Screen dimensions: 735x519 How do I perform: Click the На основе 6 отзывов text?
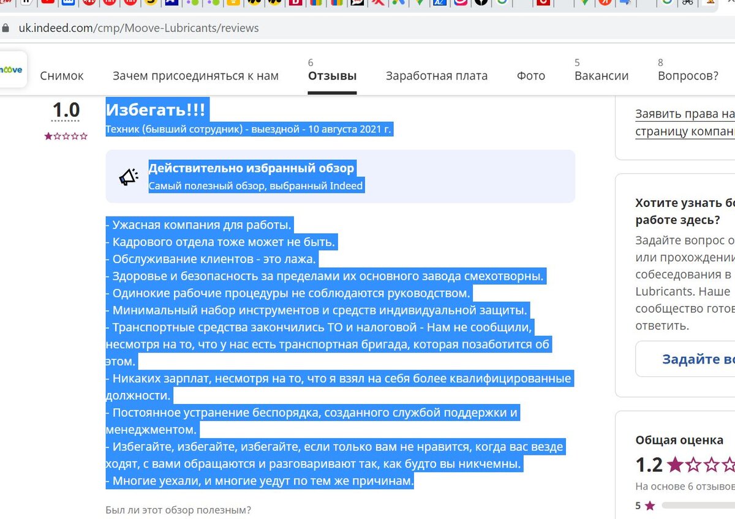pyautogui.click(x=685, y=487)
